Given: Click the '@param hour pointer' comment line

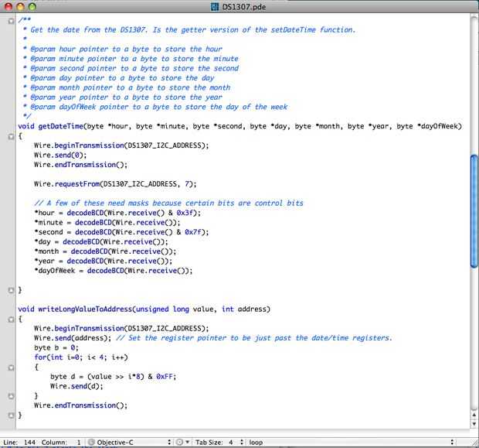Looking at the screenshot, I should coord(126,49).
